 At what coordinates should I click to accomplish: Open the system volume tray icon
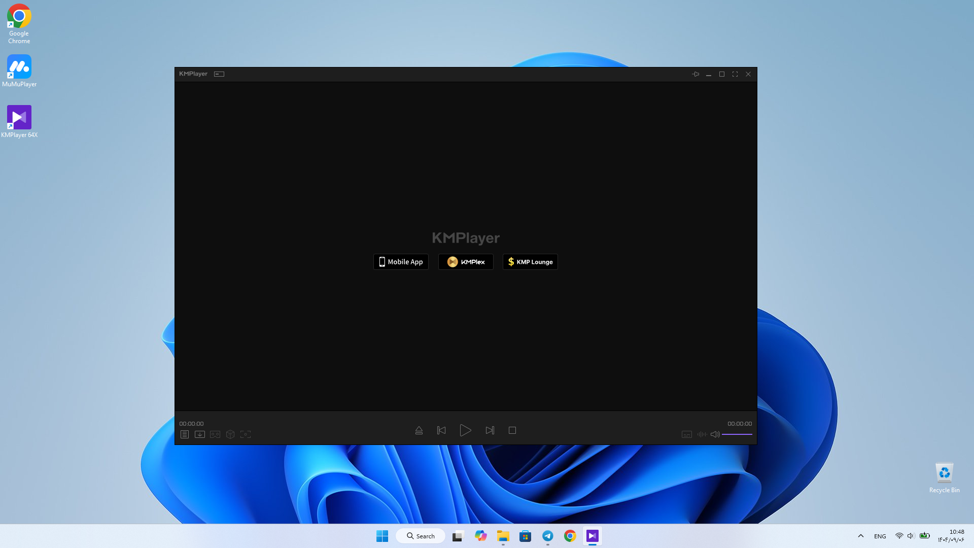[x=911, y=536]
